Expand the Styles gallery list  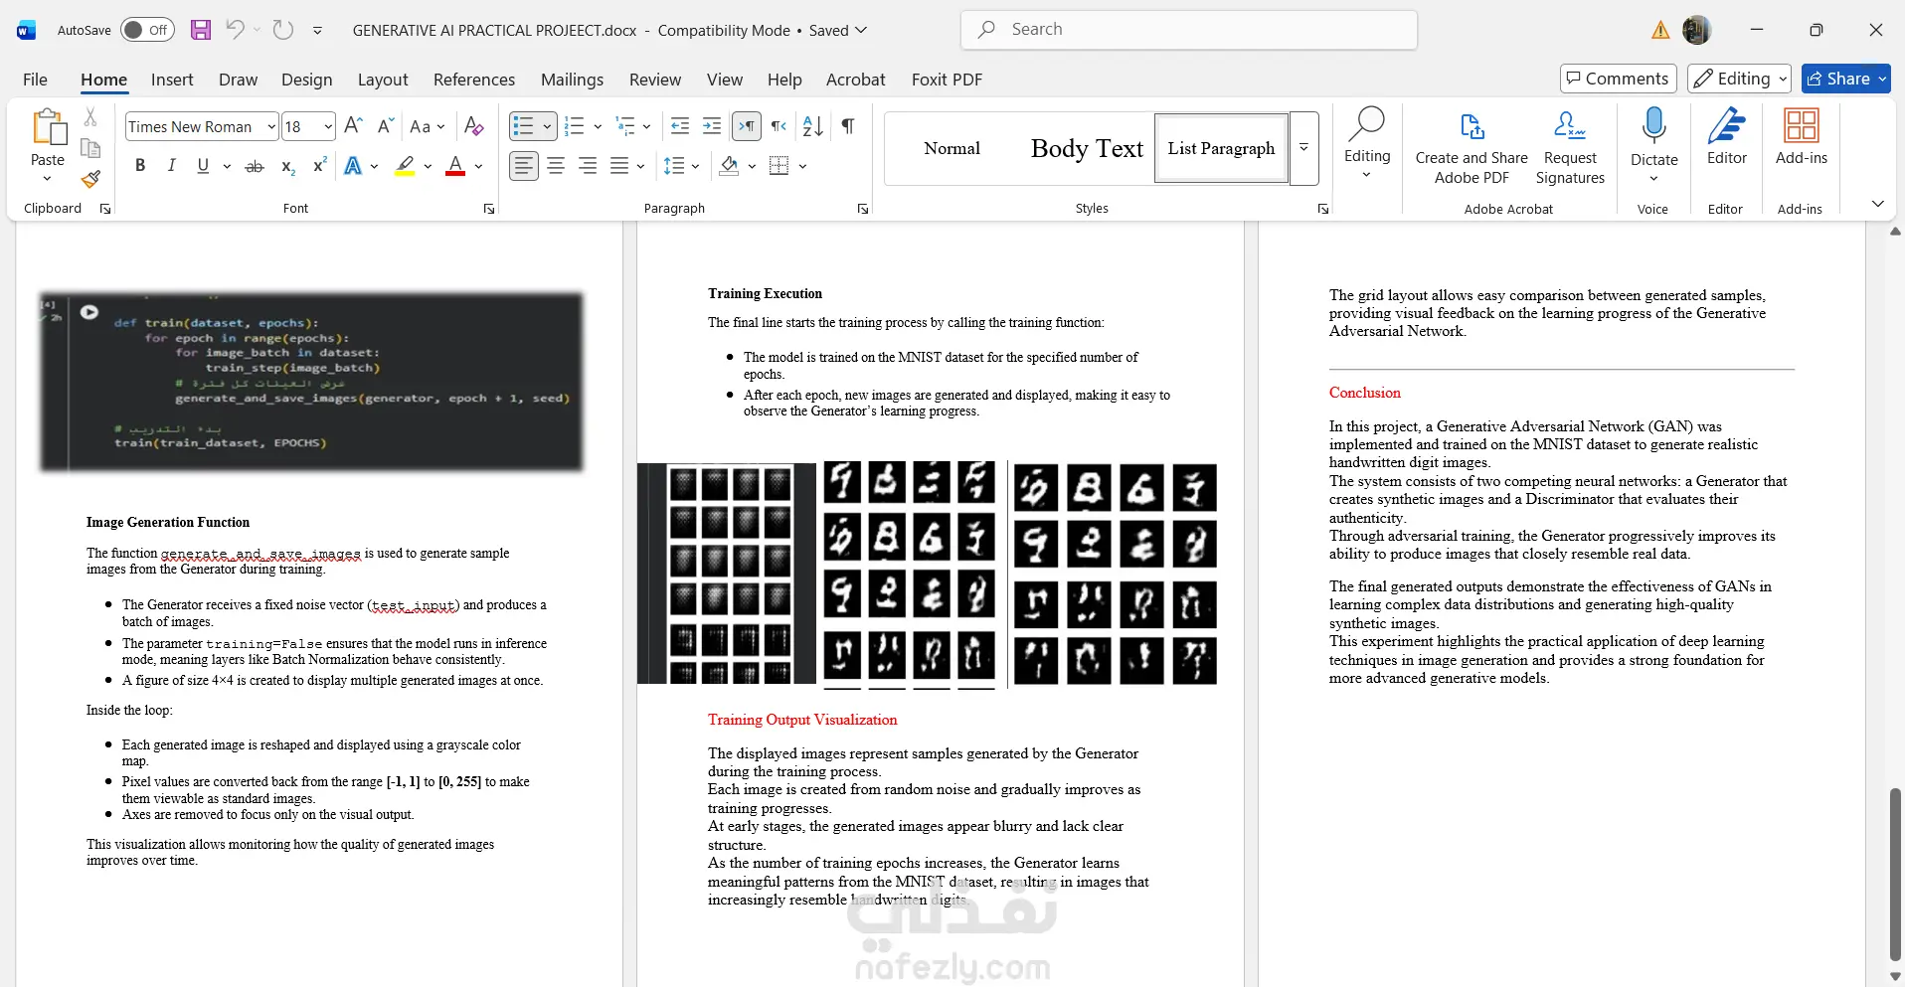click(1303, 148)
